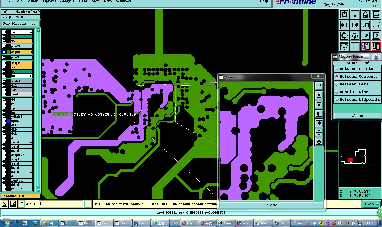382x227 pixels.
Task: Click the home view house icon
Action: pyautogui.click(x=366, y=14)
